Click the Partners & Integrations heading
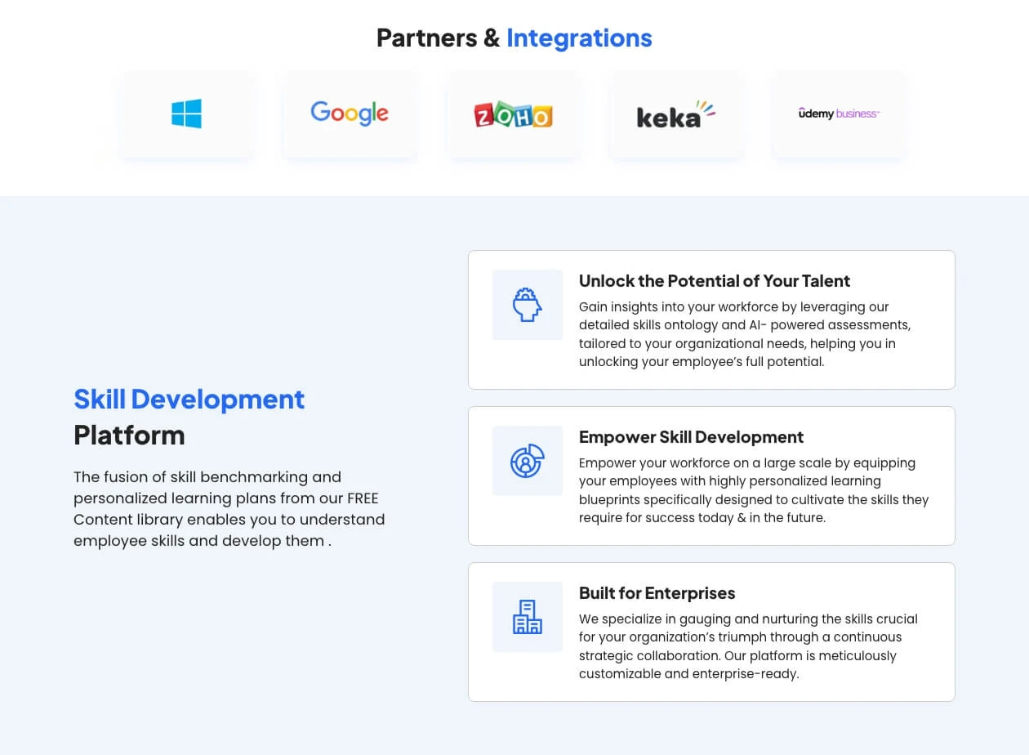1029x755 pixels. tap(514, 38)
